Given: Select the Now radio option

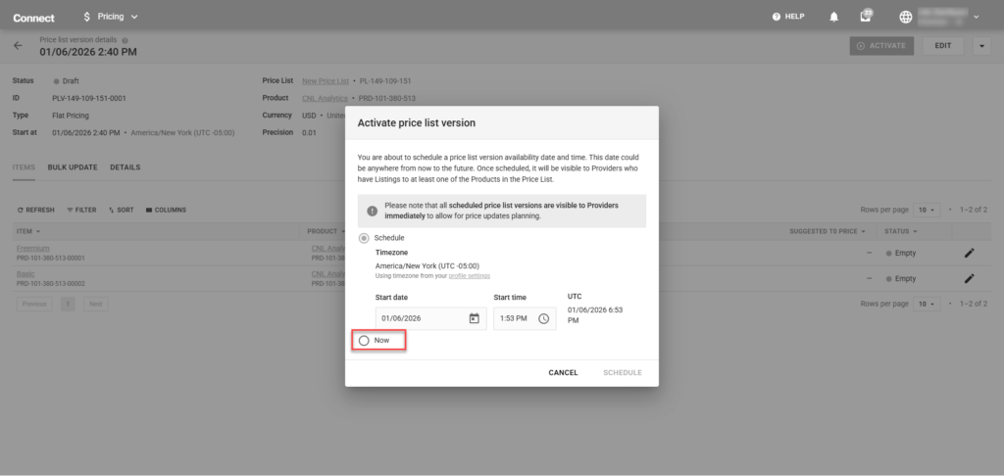Looking at the screenshot, I should tap(364, 340).
